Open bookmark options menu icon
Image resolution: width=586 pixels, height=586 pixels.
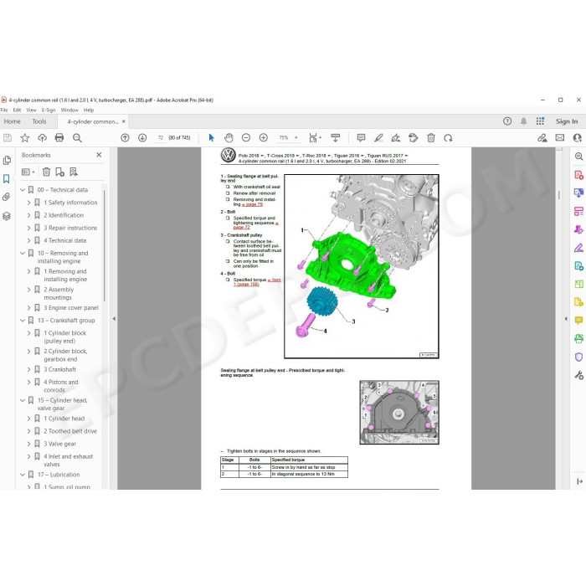click(x=28, y=172)
